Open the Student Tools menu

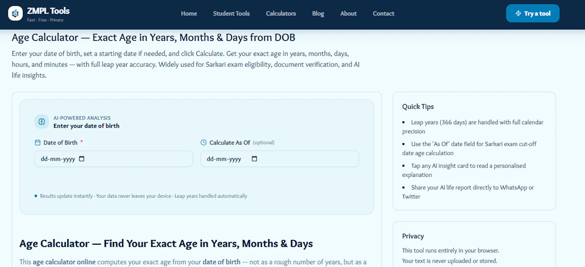(x=231, y=14)
